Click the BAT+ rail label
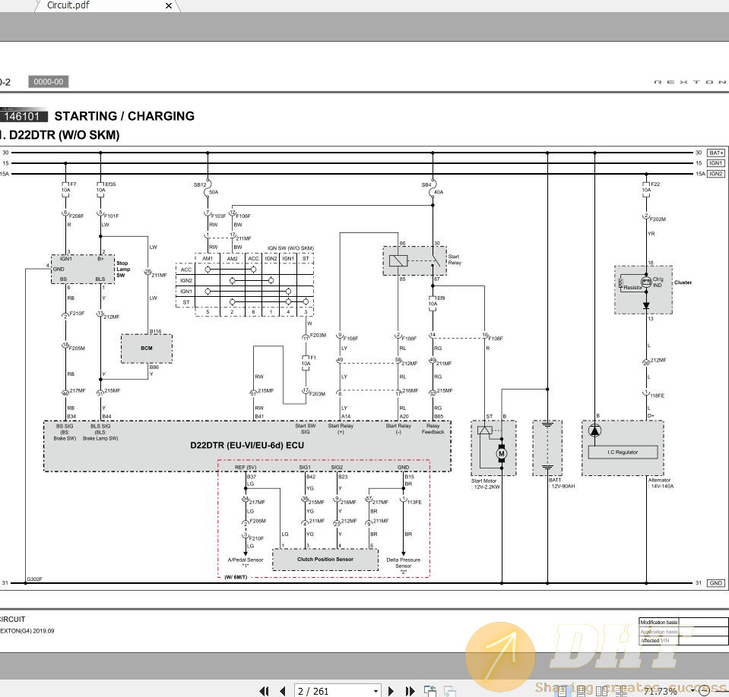Image resolution: width=729 pixels, height=697 pixels. tap(716, 153)
